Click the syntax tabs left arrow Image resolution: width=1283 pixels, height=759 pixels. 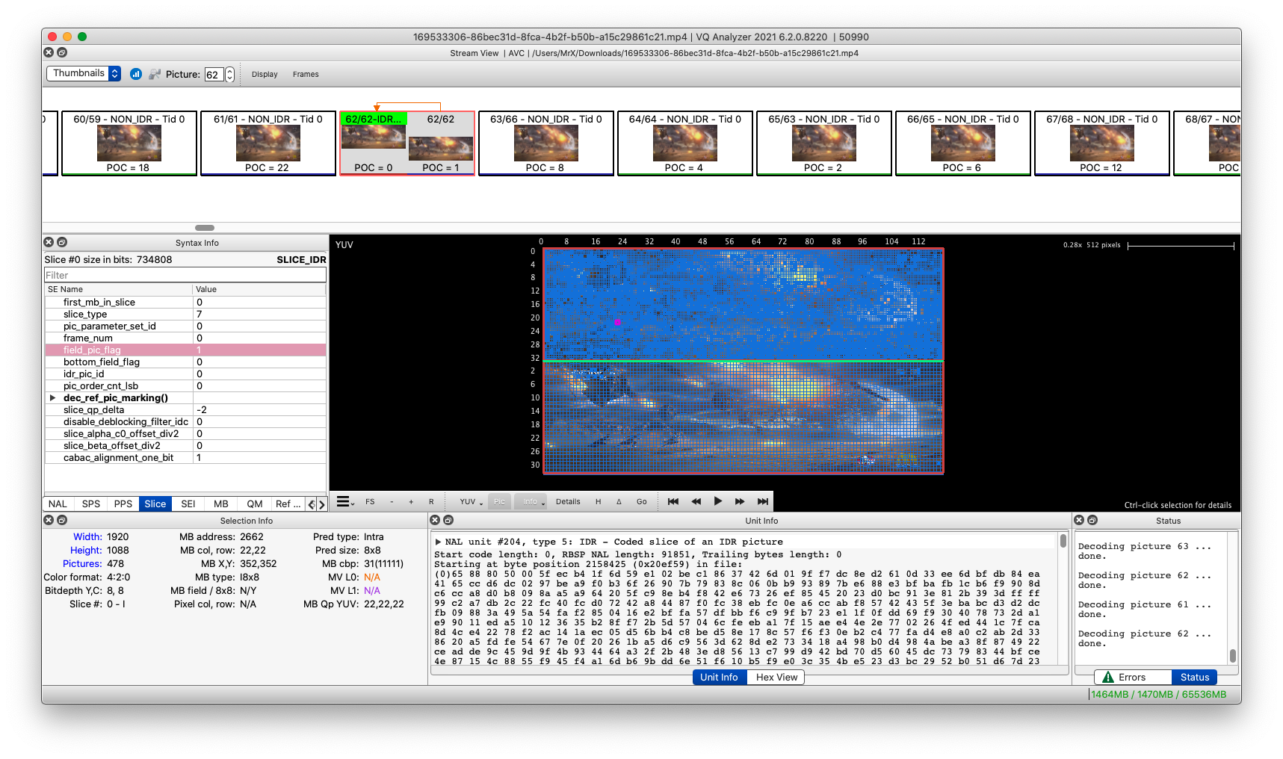point(312,504)
